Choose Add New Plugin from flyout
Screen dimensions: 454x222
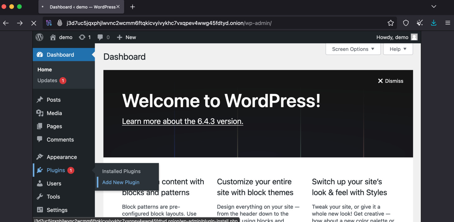[121, 182]
